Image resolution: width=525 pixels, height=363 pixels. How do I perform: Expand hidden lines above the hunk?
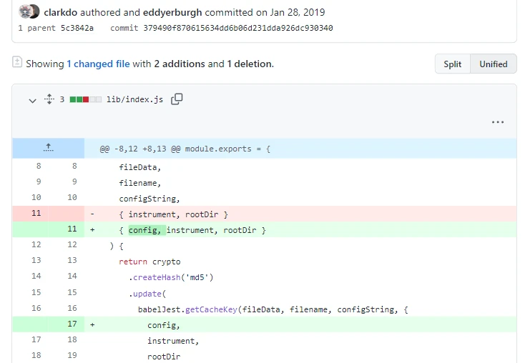(48, 148)
